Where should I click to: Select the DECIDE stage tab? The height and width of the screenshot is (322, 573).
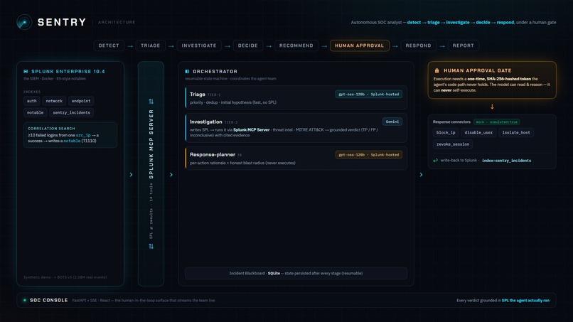(248, 45)
